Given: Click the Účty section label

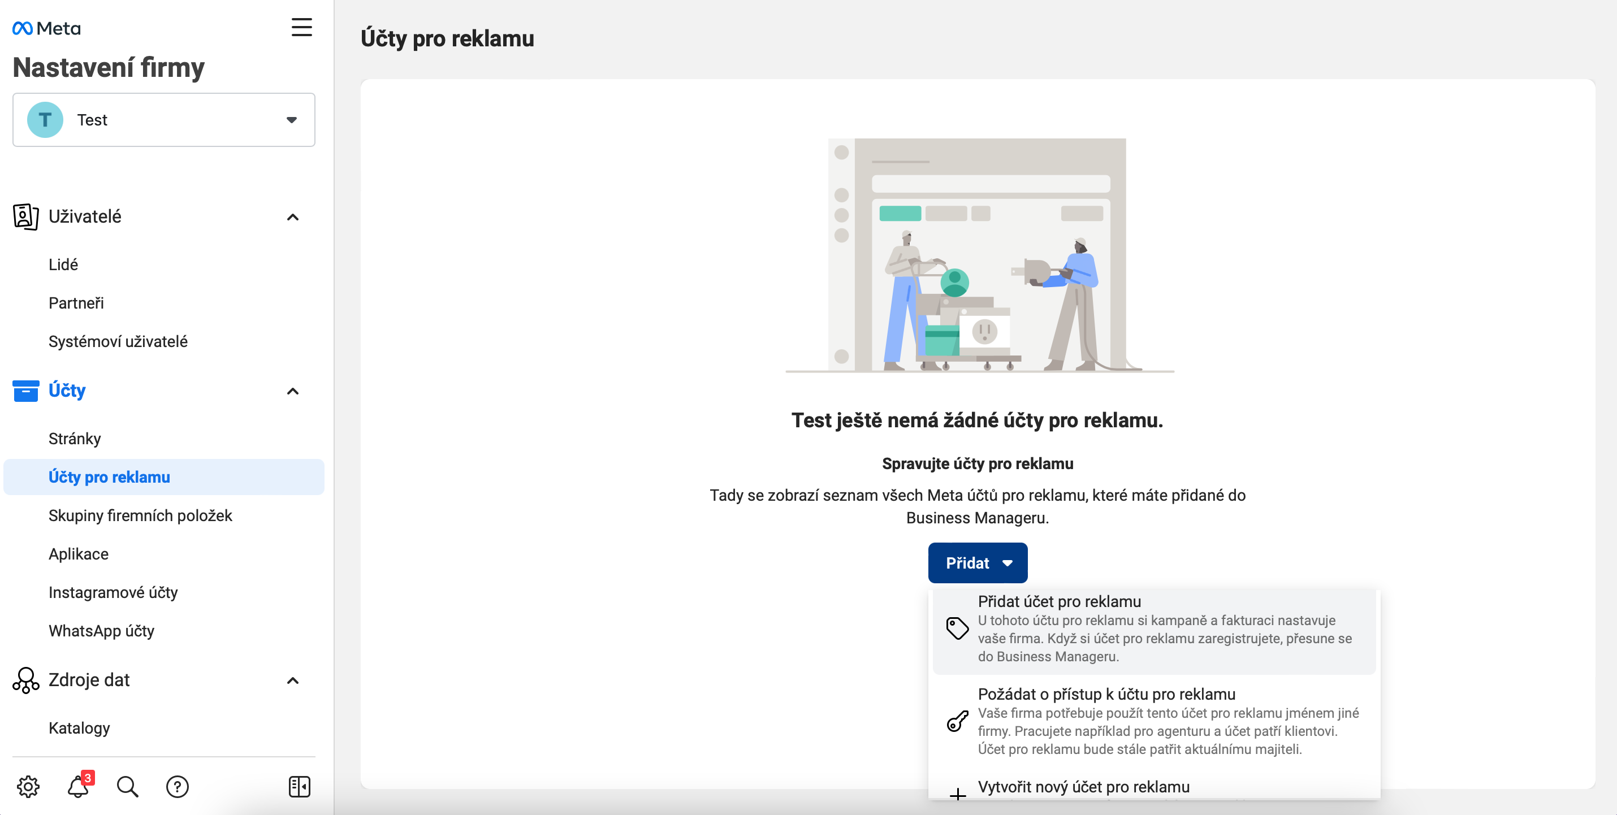Looking at the screenshot, I should 67,390.
